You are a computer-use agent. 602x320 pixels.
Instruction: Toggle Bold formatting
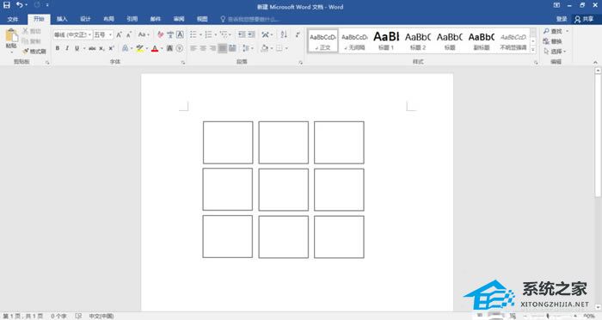pyautogui.click(x=58, y=48)
